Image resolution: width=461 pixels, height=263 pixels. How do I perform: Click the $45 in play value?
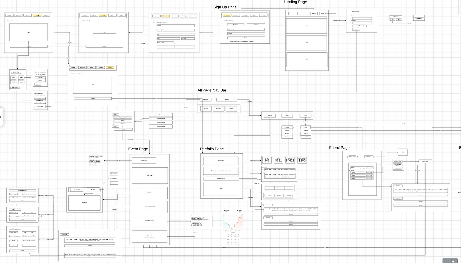coord(267,161)
